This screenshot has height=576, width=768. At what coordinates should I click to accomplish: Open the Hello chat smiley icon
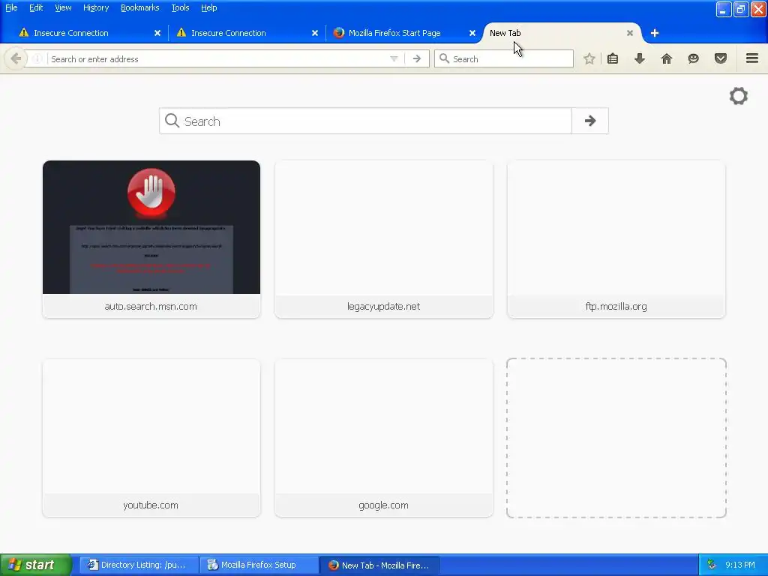click(x=694, y=58)
